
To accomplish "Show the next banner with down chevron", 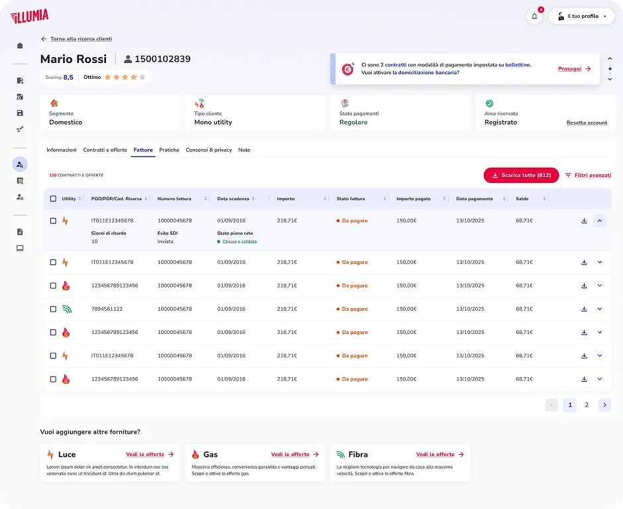I will 610,79.
